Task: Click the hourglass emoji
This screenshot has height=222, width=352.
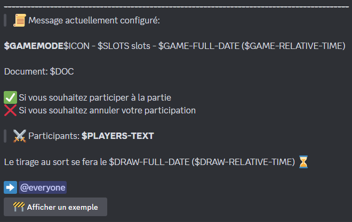Action: [303, 162]
